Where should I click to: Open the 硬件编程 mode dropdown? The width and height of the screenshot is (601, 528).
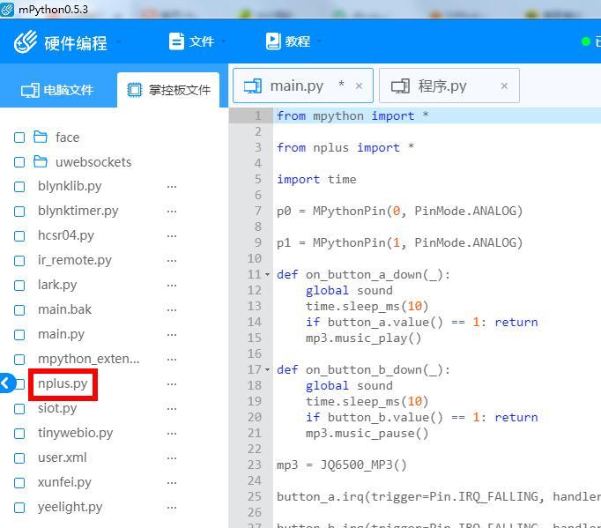[75, 42]
